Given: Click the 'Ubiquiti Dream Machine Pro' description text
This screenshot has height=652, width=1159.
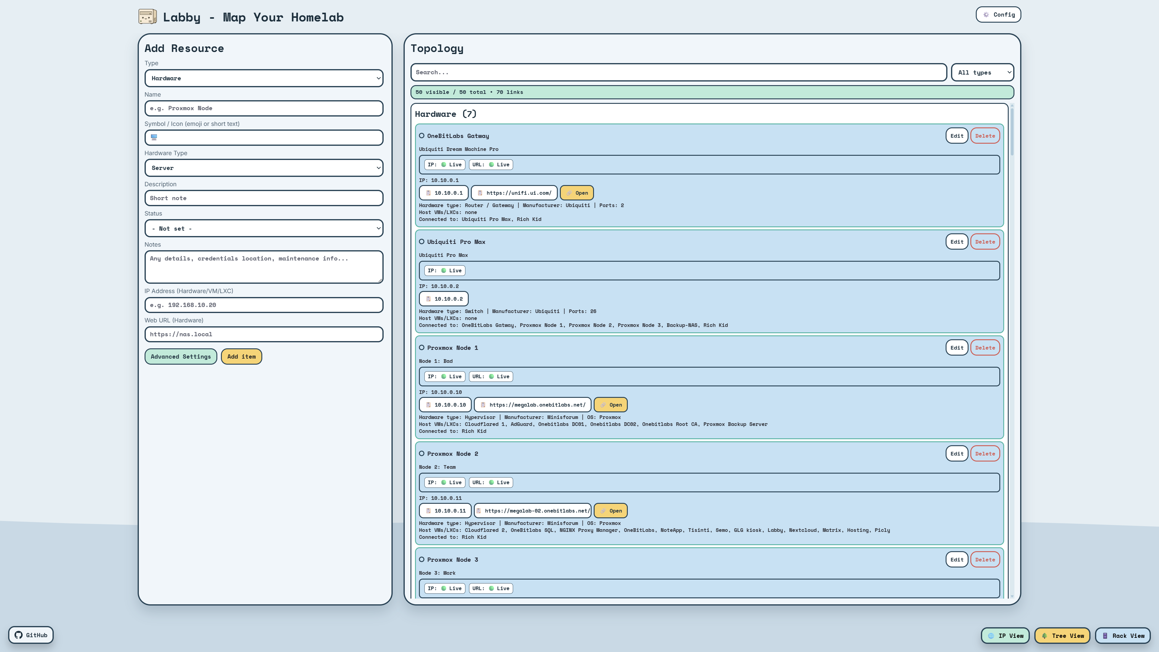Looking at the screenshot, I should coord(458,149).
